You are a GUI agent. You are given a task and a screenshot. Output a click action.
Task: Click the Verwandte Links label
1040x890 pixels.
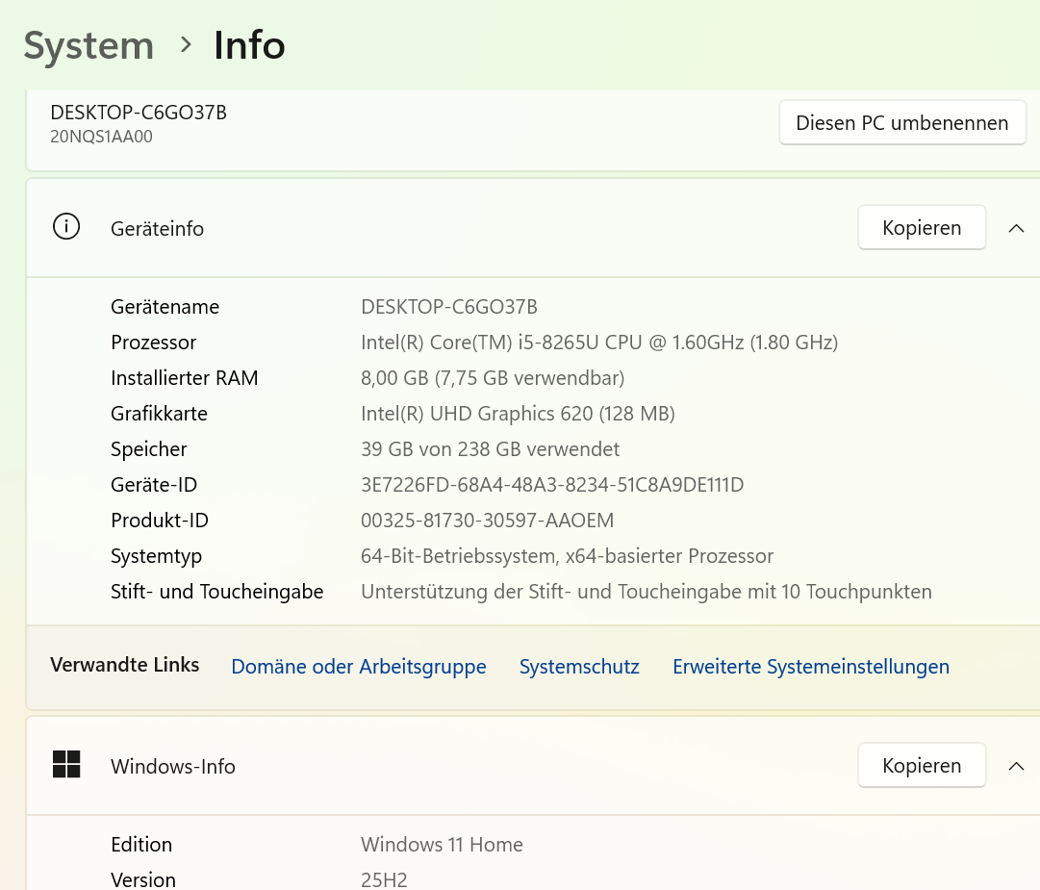tap(125, 665)
